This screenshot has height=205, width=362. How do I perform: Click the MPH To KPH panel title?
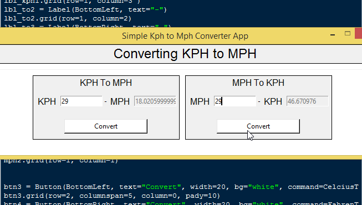(258, 83)
